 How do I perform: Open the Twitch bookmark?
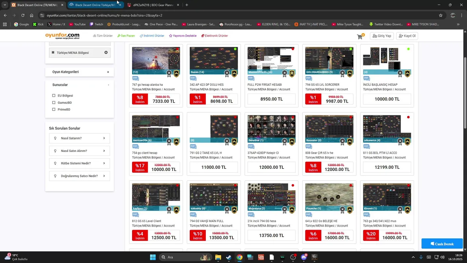(x=96, y=24)
